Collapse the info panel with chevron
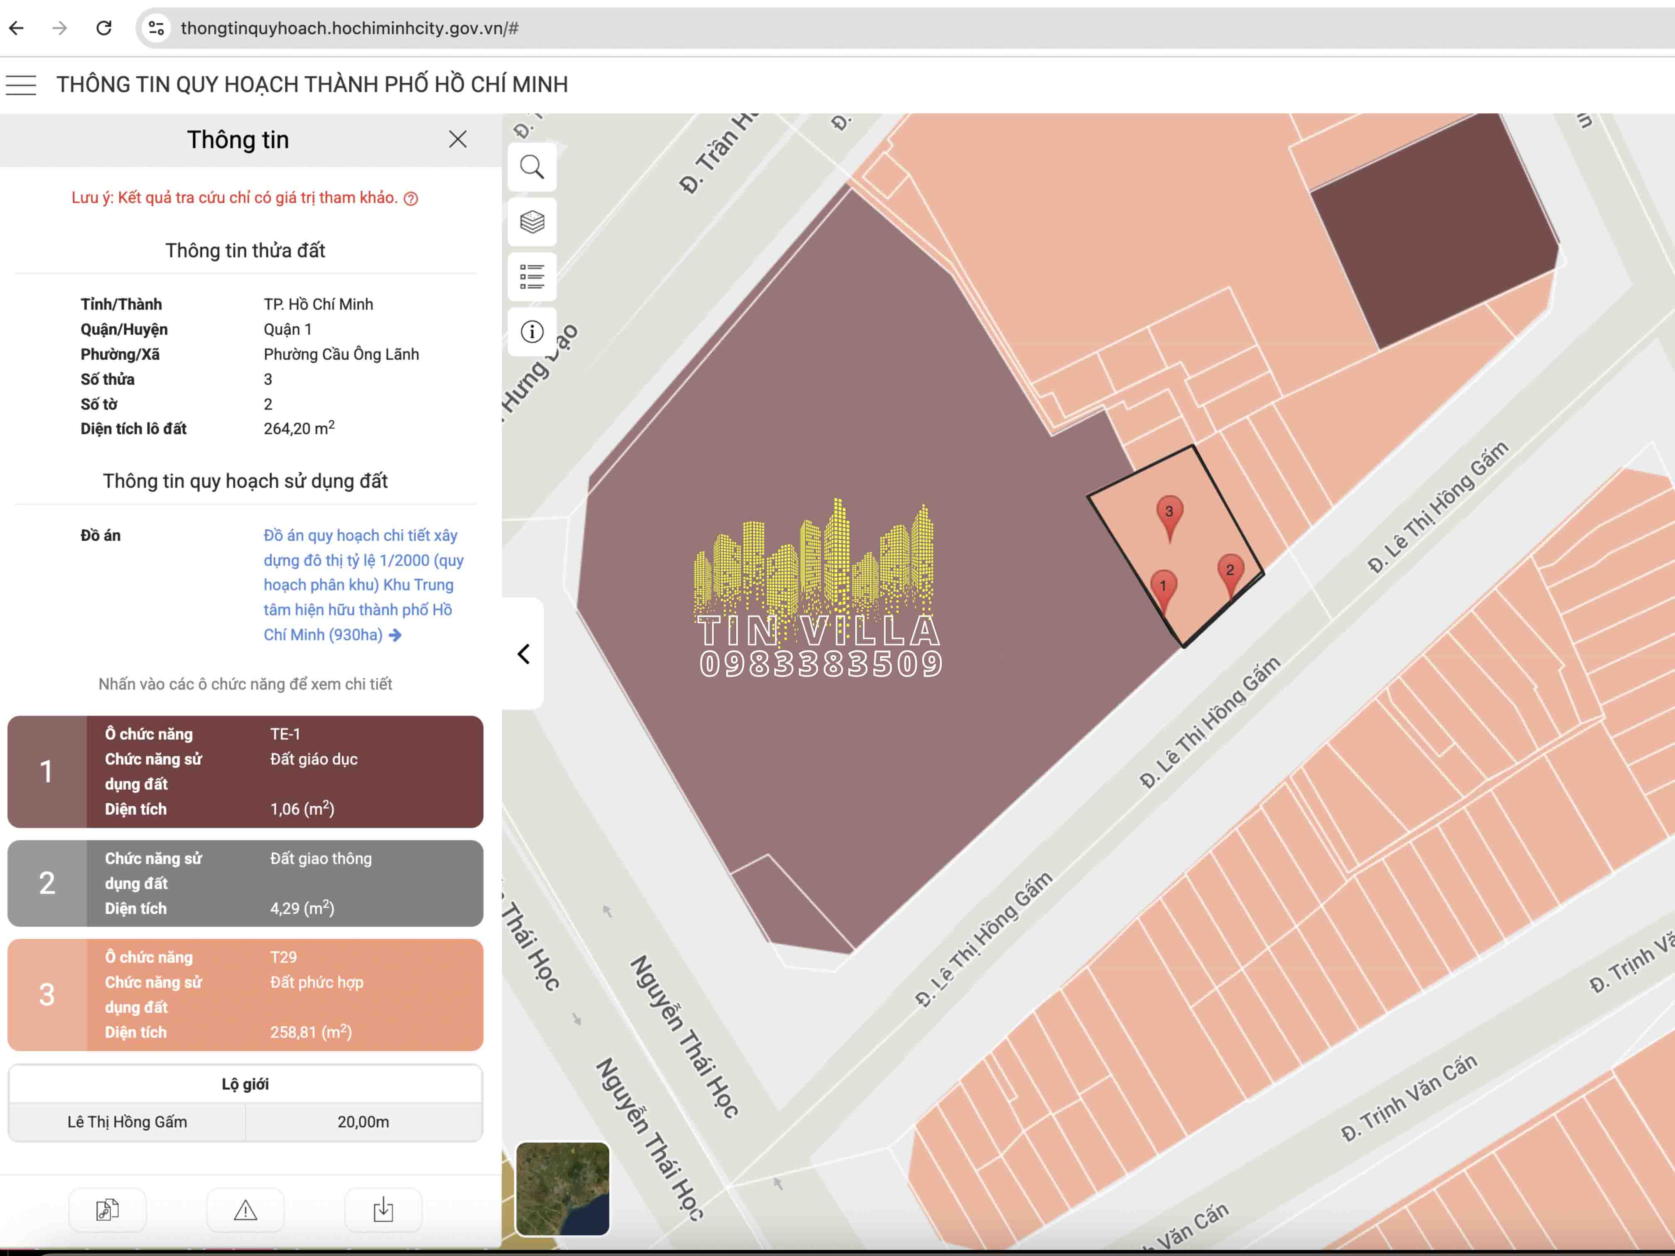The image size is (1675, 1256). pos(523,654)
